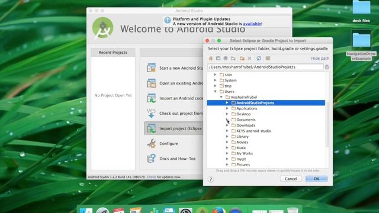The image size is (379, 213).
Task: Click the help question mark button
Action: [x=211, y=179]
